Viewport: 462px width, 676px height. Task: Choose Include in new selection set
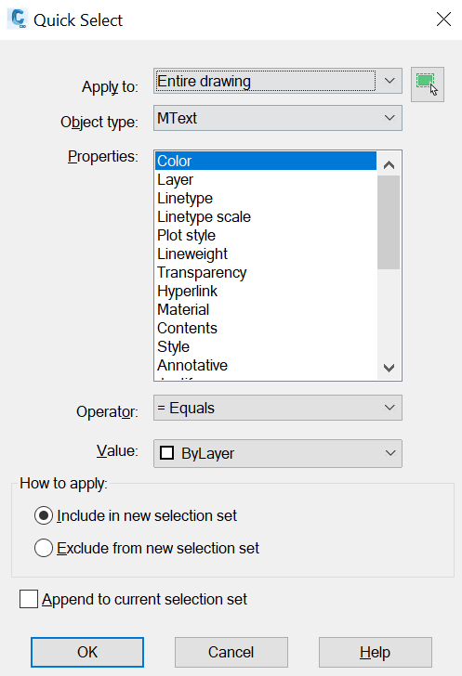(136, 515)
